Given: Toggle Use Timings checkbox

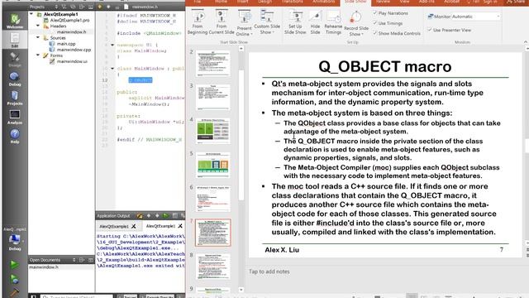Looking at the screenshot, I should tap(375, 23).
